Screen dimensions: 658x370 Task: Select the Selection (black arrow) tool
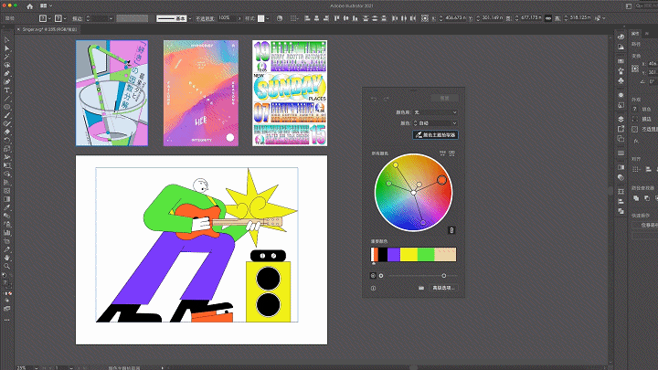(x=6, y=40)
